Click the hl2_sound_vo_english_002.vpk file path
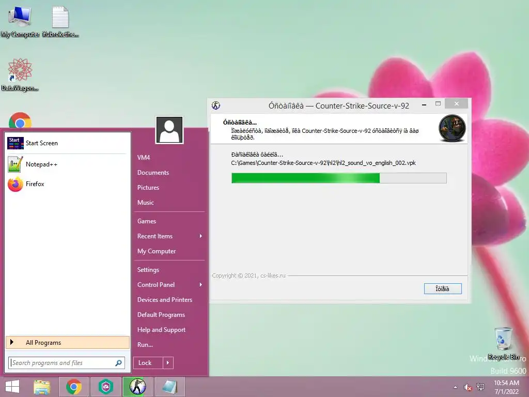Image resolution: width=529 pixels, height=397 pixels. pyautogui.click(x=323, y=163)
